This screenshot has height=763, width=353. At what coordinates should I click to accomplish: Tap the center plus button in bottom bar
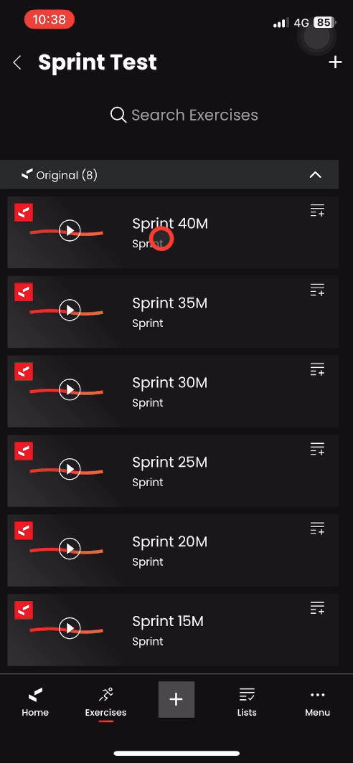click(x=176, y=699)
